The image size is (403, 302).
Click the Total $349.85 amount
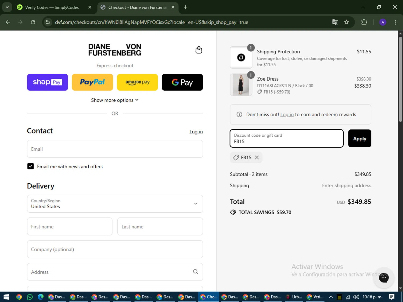click(359, 202)
